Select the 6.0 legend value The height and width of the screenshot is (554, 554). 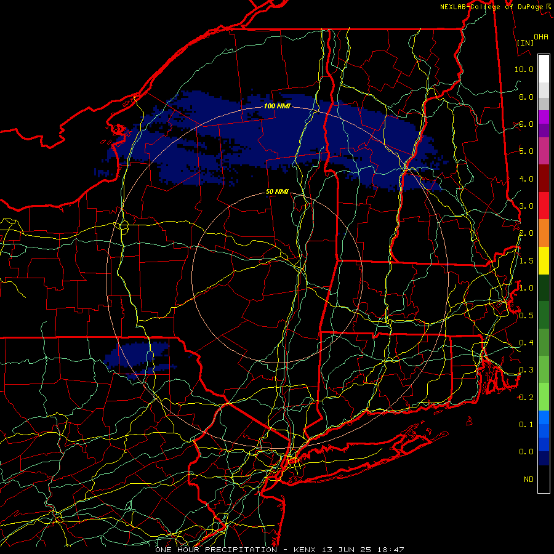coord(526,124)
